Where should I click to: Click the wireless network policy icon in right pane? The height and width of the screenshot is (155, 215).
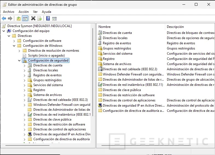[x=100, y=84]
